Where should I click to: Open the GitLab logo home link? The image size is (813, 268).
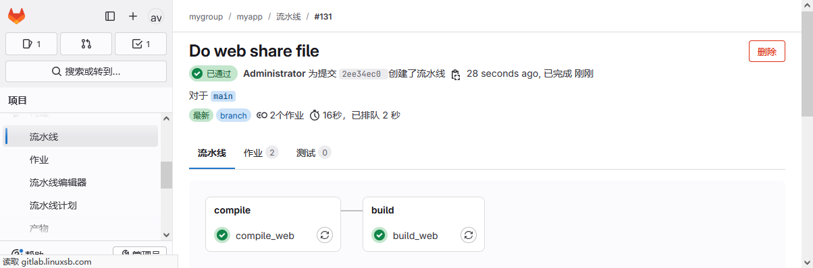tap(17, 16)
